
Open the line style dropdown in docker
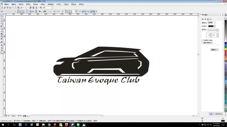click(x=217, y=30)
